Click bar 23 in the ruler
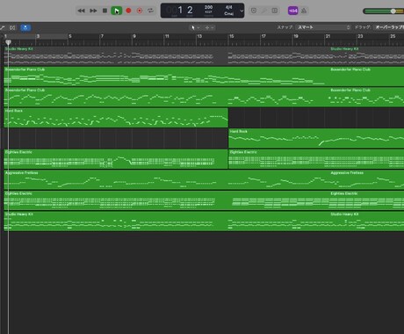Image resolution: width=404 pixels, height=334 pixels. click(x=360, y=36)
